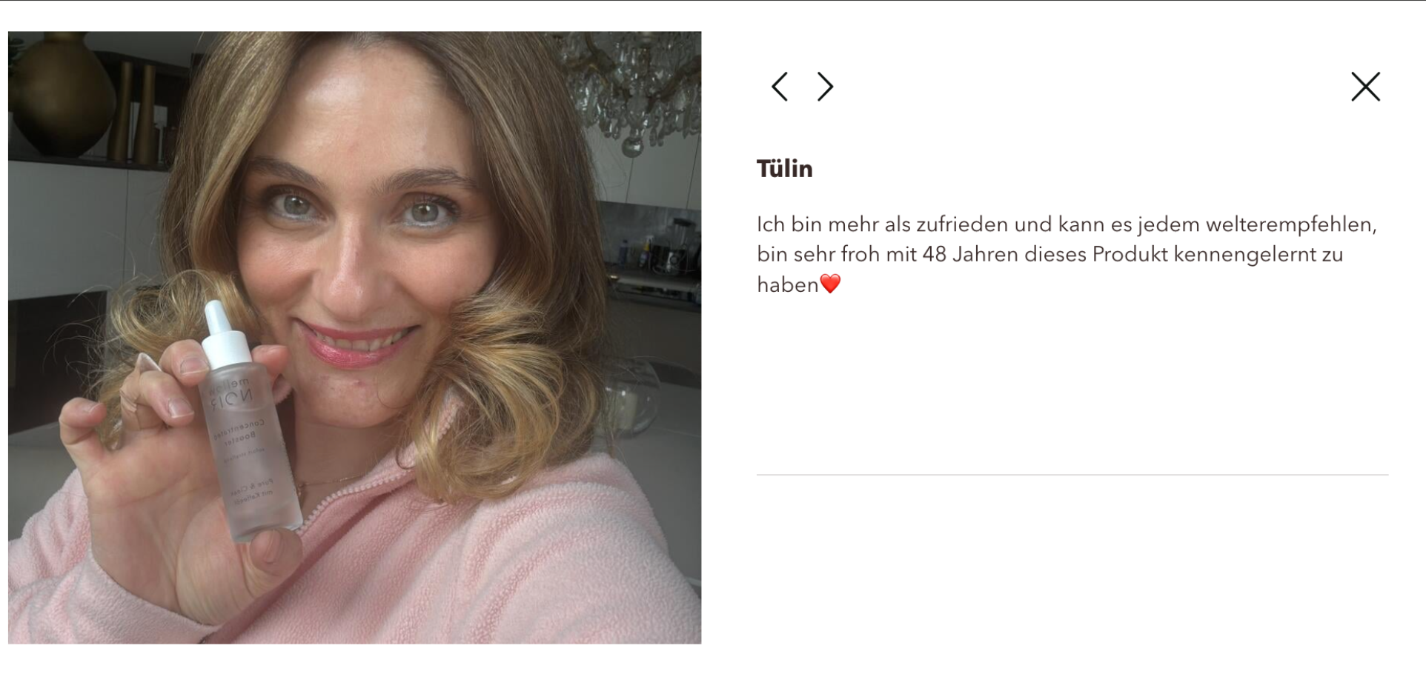This screenshot has width=1426, height=674.
Task: Click the word "haben" on the last line
Action: tap(787, 284)
